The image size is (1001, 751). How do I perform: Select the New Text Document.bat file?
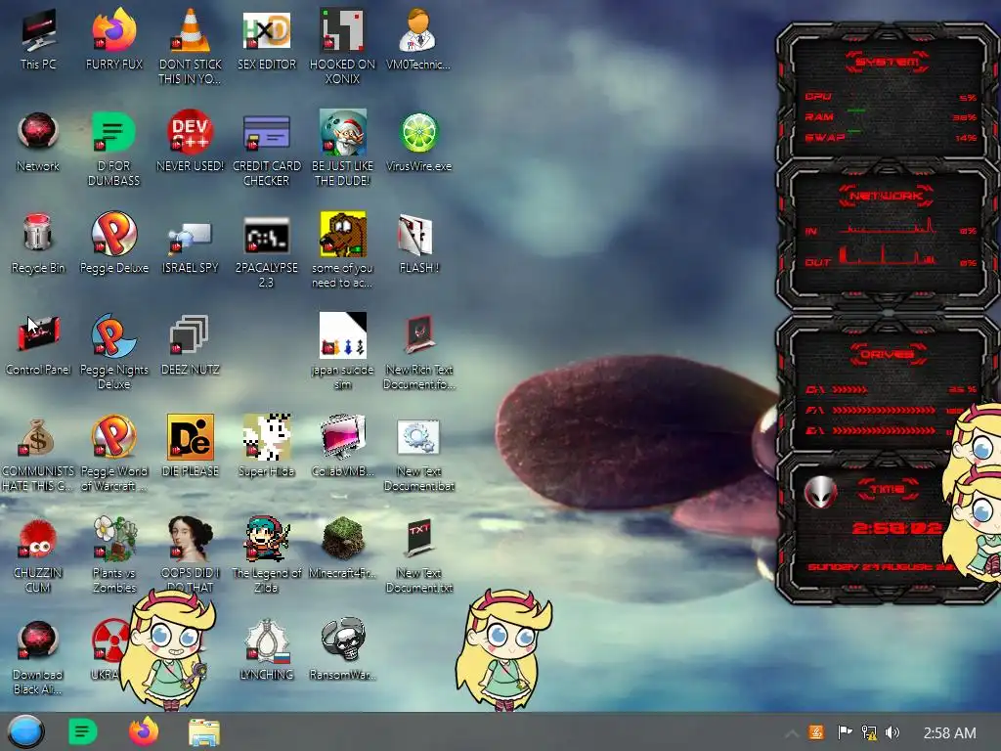418,455
